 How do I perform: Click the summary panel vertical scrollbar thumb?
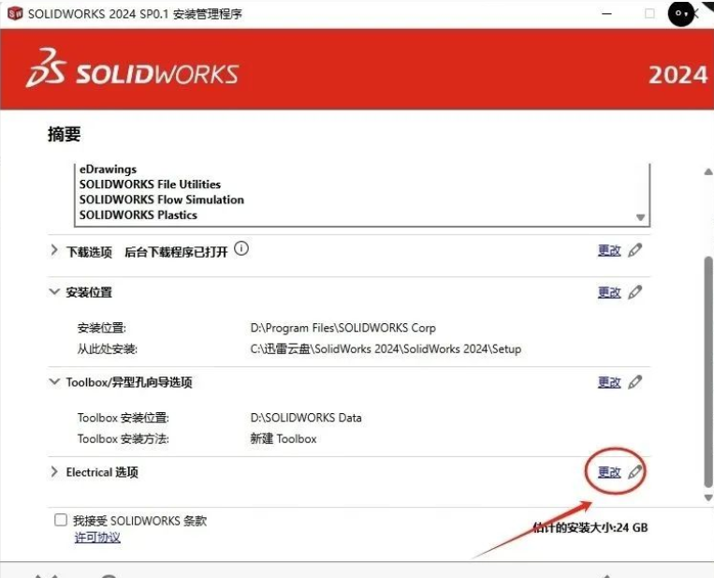(x=708, y=372)
